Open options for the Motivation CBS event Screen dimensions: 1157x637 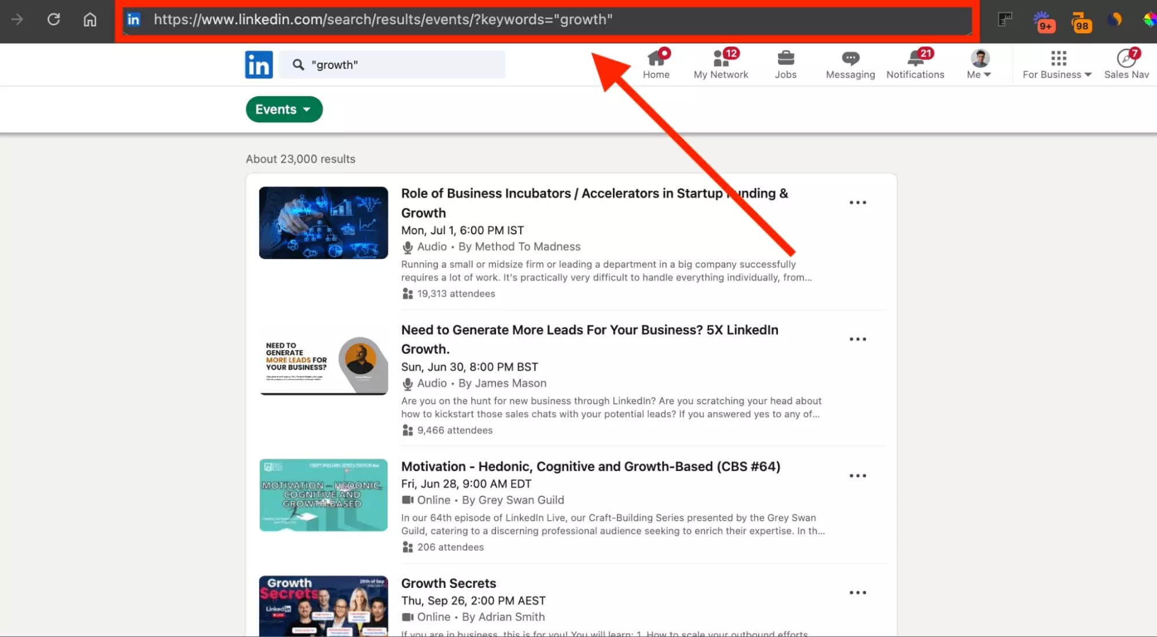(858, 475)
